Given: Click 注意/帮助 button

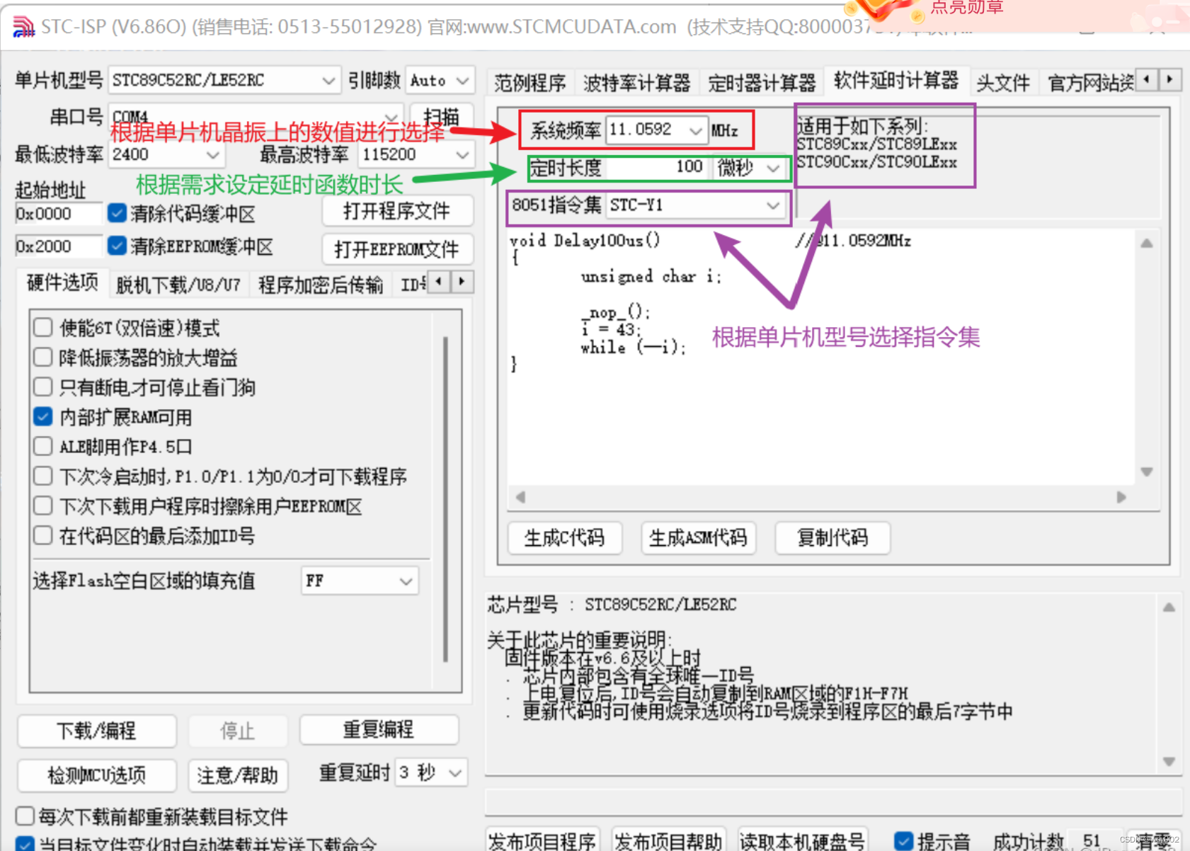Looking at the screenshot, I should pos(237,775).
